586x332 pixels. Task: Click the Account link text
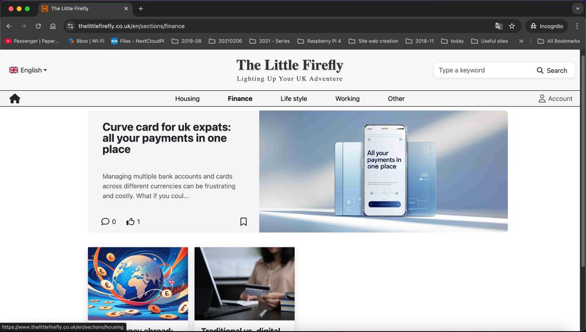click(560, 98)
